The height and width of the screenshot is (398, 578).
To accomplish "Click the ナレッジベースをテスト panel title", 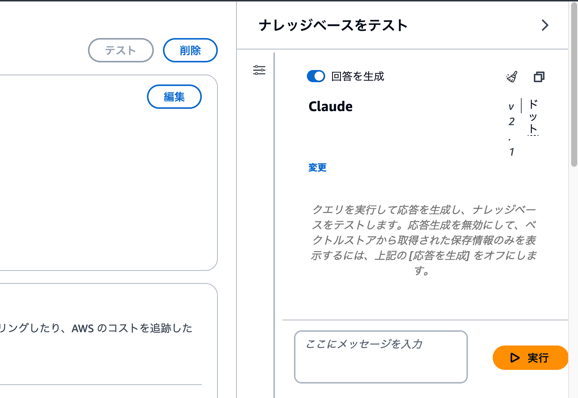I will pyautogui.click(x=333, y=25).
